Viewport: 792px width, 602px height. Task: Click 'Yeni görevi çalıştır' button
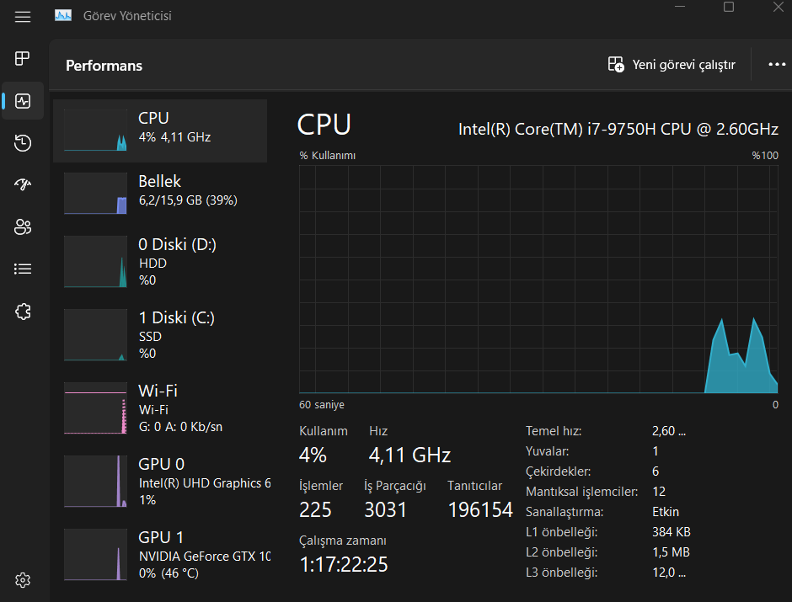click(672, 65)
